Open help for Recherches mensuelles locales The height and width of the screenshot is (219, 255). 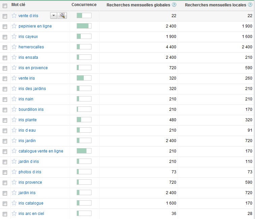pos(250,5)
